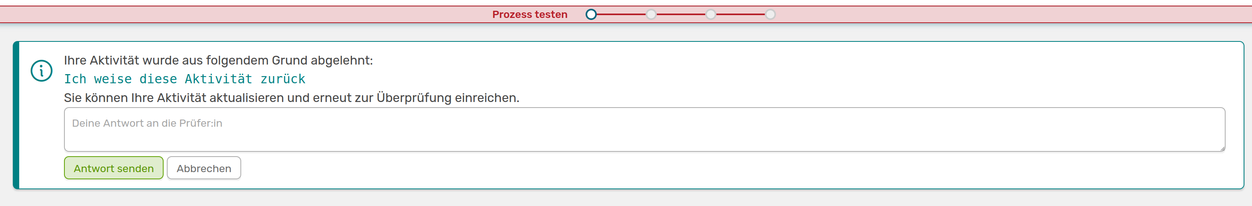Select the fourth and last step circle
1252x206 pixels.
770,14
